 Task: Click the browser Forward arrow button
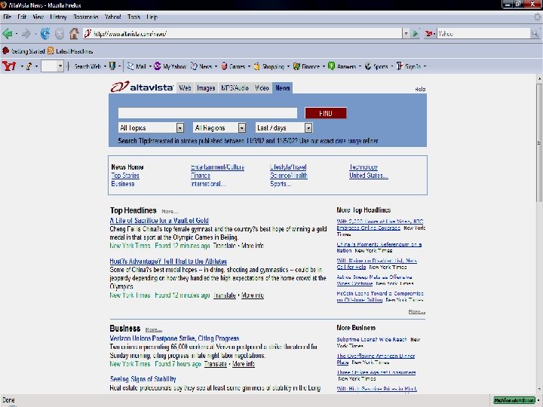point(26,34)
